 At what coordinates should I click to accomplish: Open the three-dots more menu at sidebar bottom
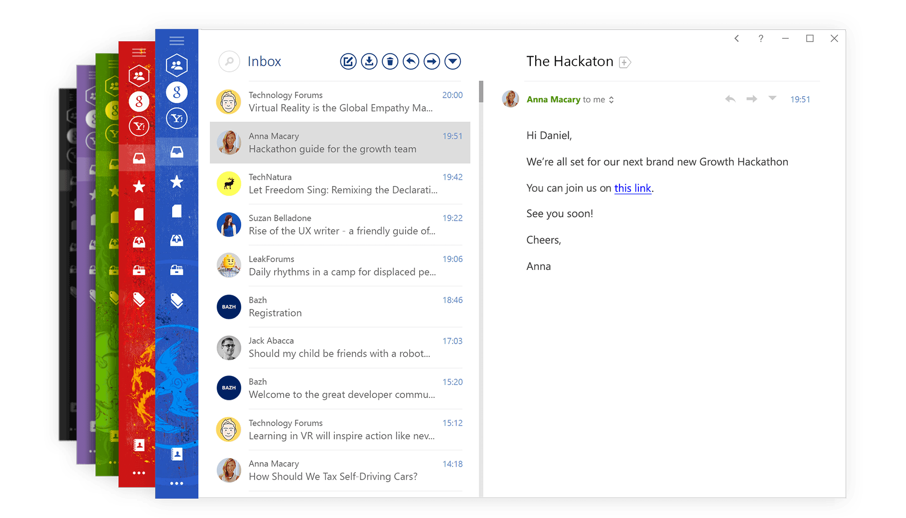[177, 483]
